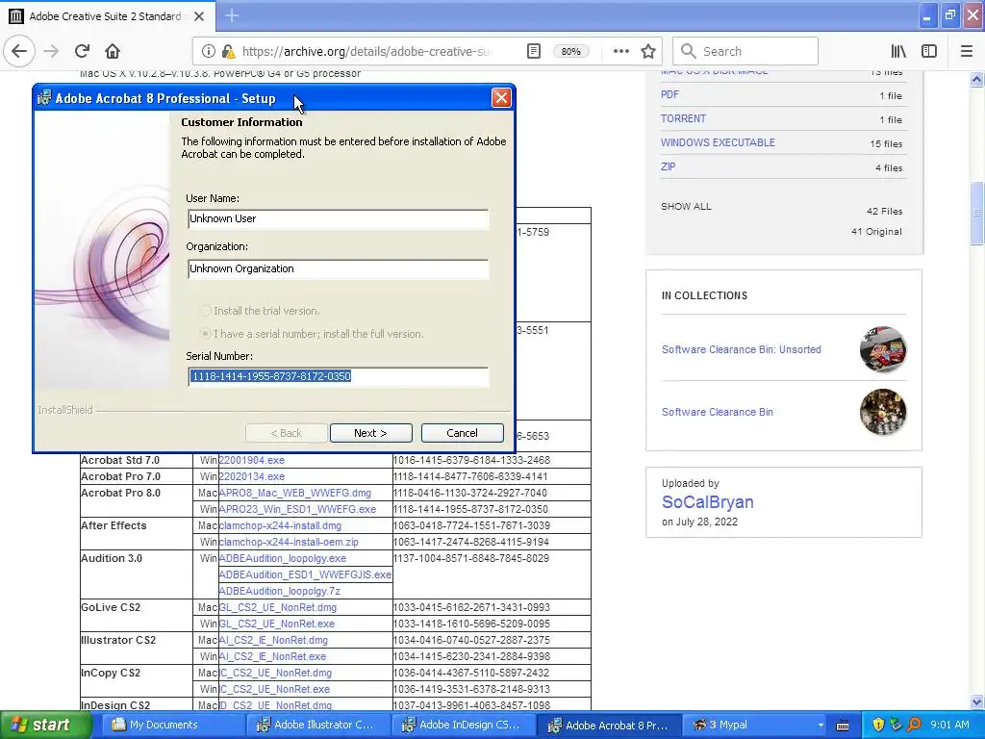985x739 pixels.
Task: Click the padlock security warning icon
Action: (229, 51)
